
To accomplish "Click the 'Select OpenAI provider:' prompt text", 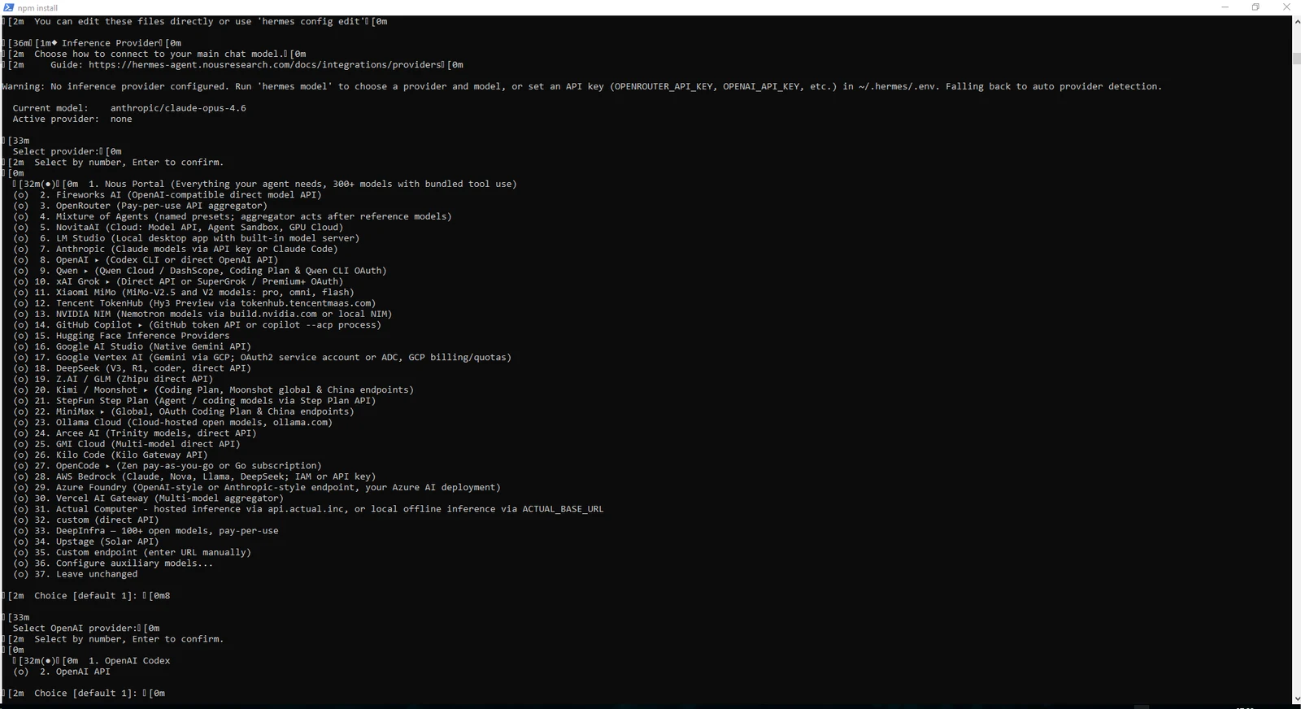I will pos(75,628).
